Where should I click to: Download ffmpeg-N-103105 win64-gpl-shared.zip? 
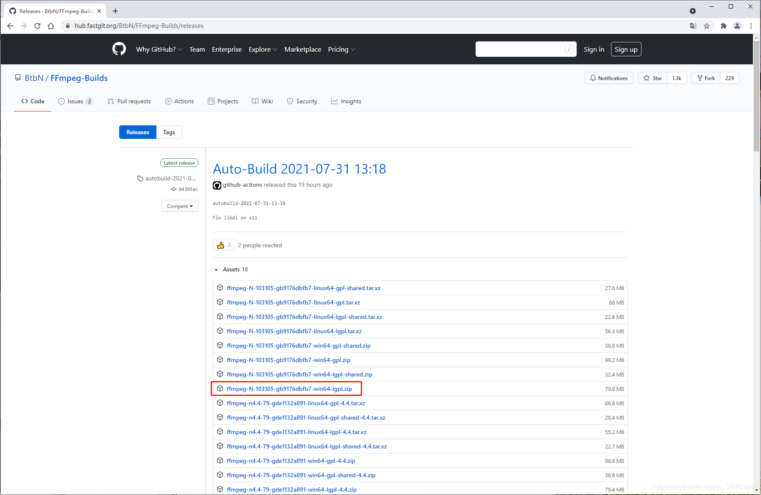[x=298, y=346]
